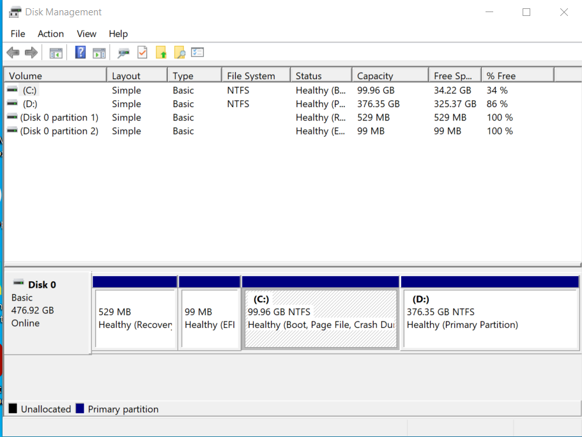Open the View menu
The width and height of the screenshot is (582, 437).
(86, 34)
